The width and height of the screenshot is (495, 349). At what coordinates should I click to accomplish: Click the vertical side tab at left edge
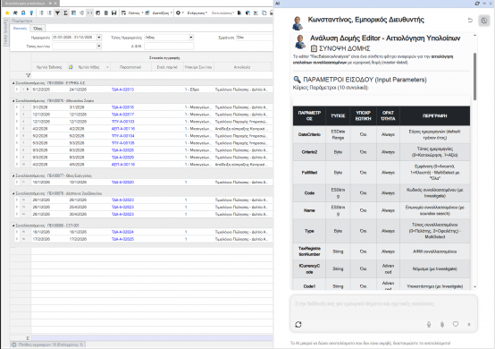point(5,32)
